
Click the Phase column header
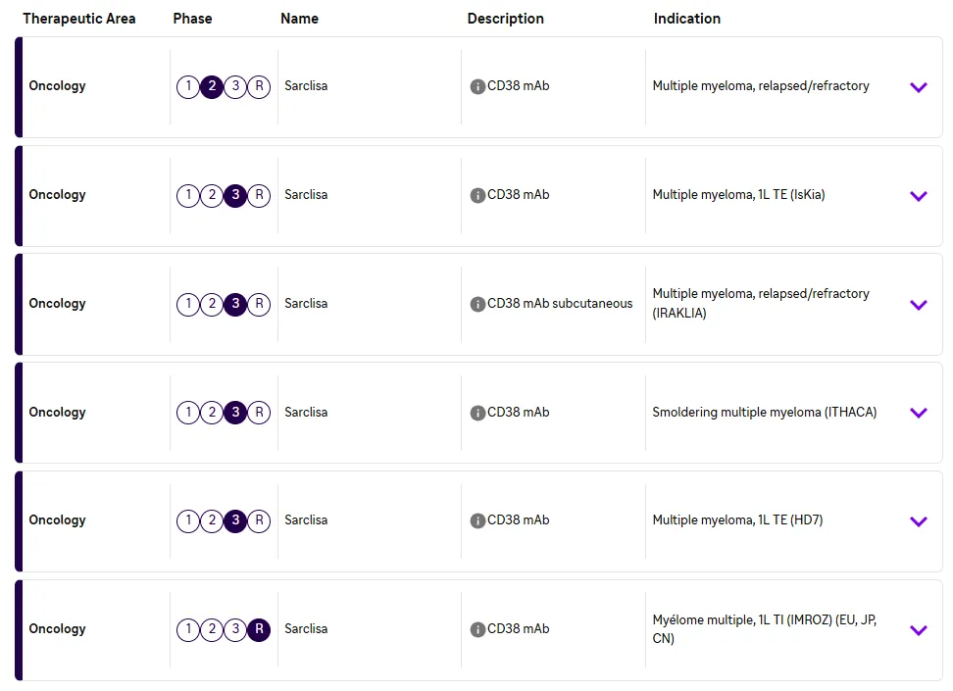pos(192,19)
